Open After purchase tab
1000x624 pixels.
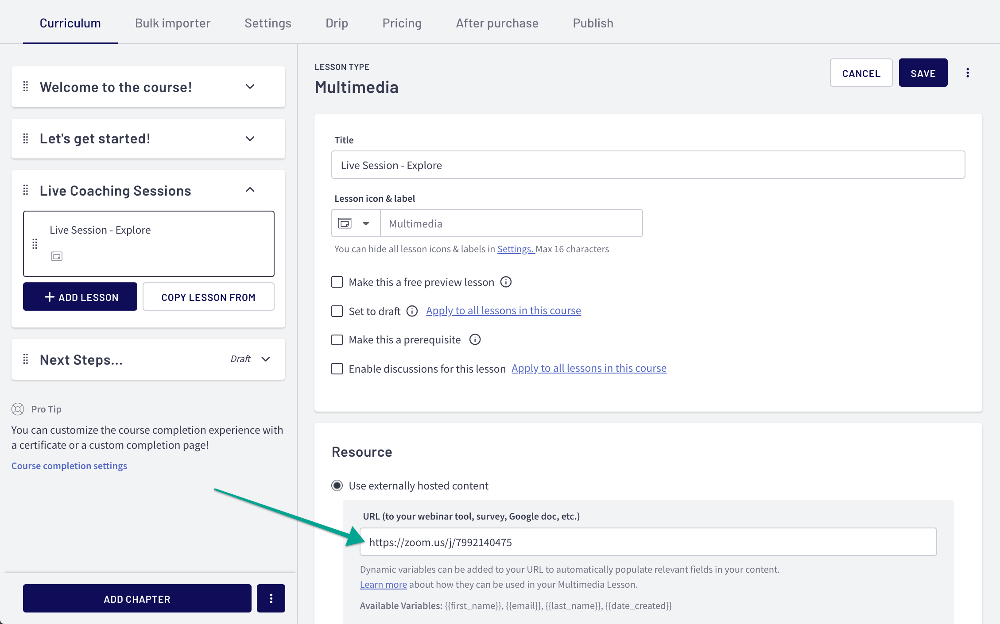click(x=497, y=23)
